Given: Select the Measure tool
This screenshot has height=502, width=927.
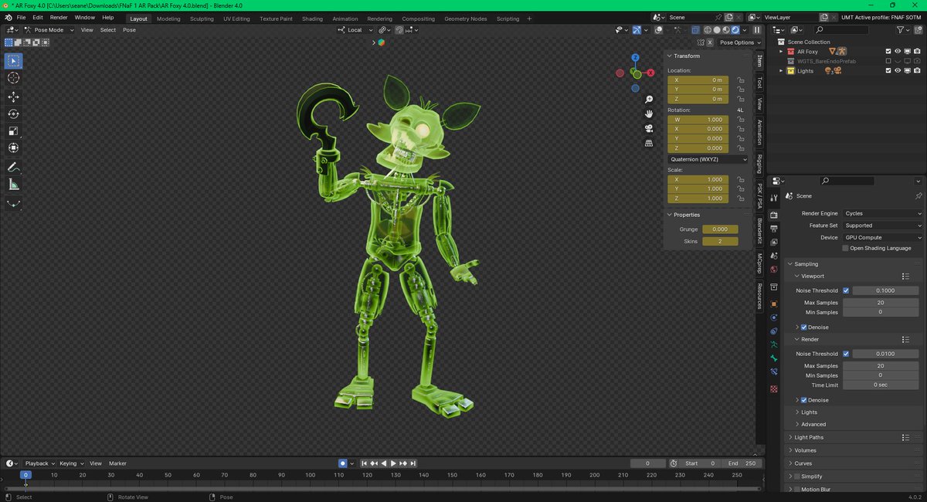Looking at the screenshot, I should [14, 185].
